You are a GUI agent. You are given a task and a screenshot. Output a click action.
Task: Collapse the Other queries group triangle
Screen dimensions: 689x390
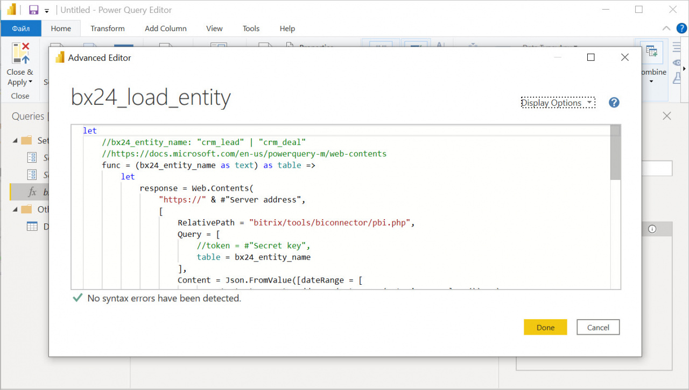(15, 209)
